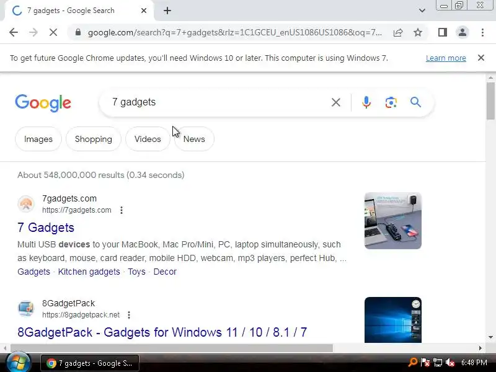The image size is (496, 372).
Task: Switch to the Videos results filter
Action: pyautogui.click(x=148, y=139)
